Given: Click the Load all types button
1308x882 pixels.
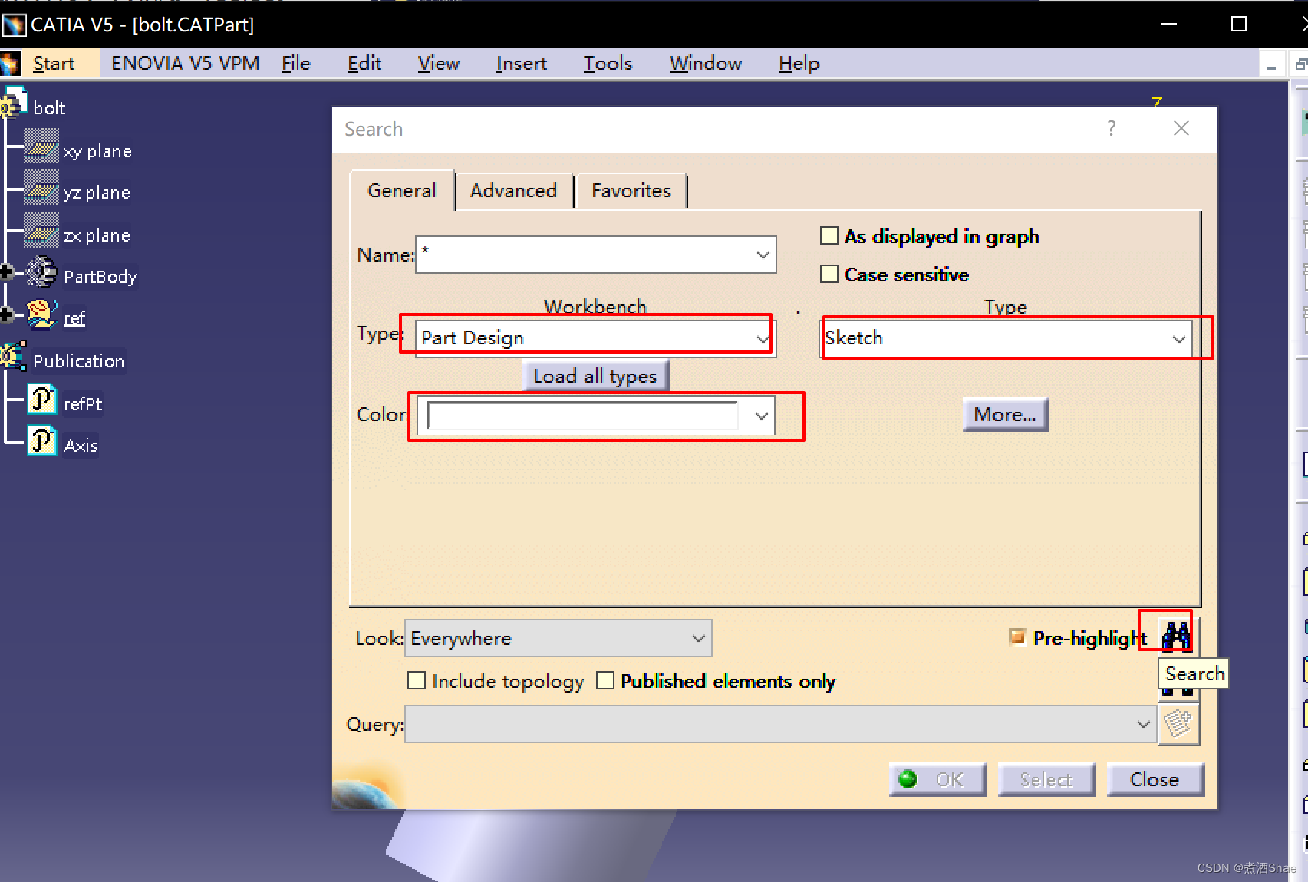Looking at the screenshot, I should coord(595,376).
